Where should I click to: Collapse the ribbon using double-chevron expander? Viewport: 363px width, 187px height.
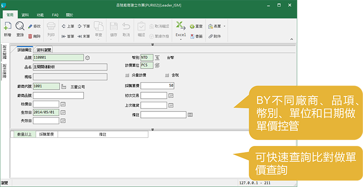(152, 44)
